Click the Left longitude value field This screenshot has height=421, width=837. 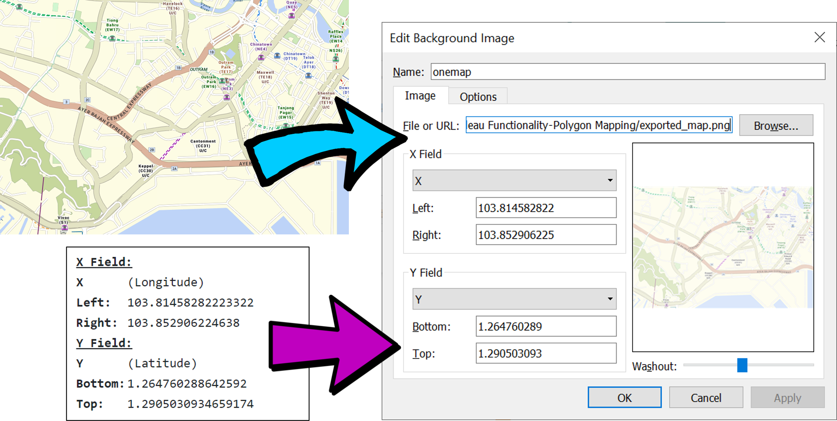545,208
